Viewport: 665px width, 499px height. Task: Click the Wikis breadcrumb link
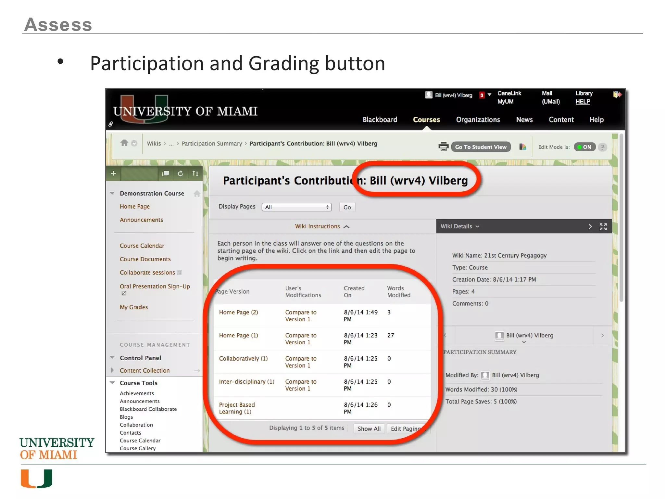(154, 143)
